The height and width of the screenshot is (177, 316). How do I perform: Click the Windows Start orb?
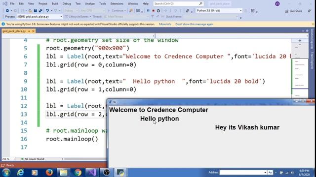[6, 173]
